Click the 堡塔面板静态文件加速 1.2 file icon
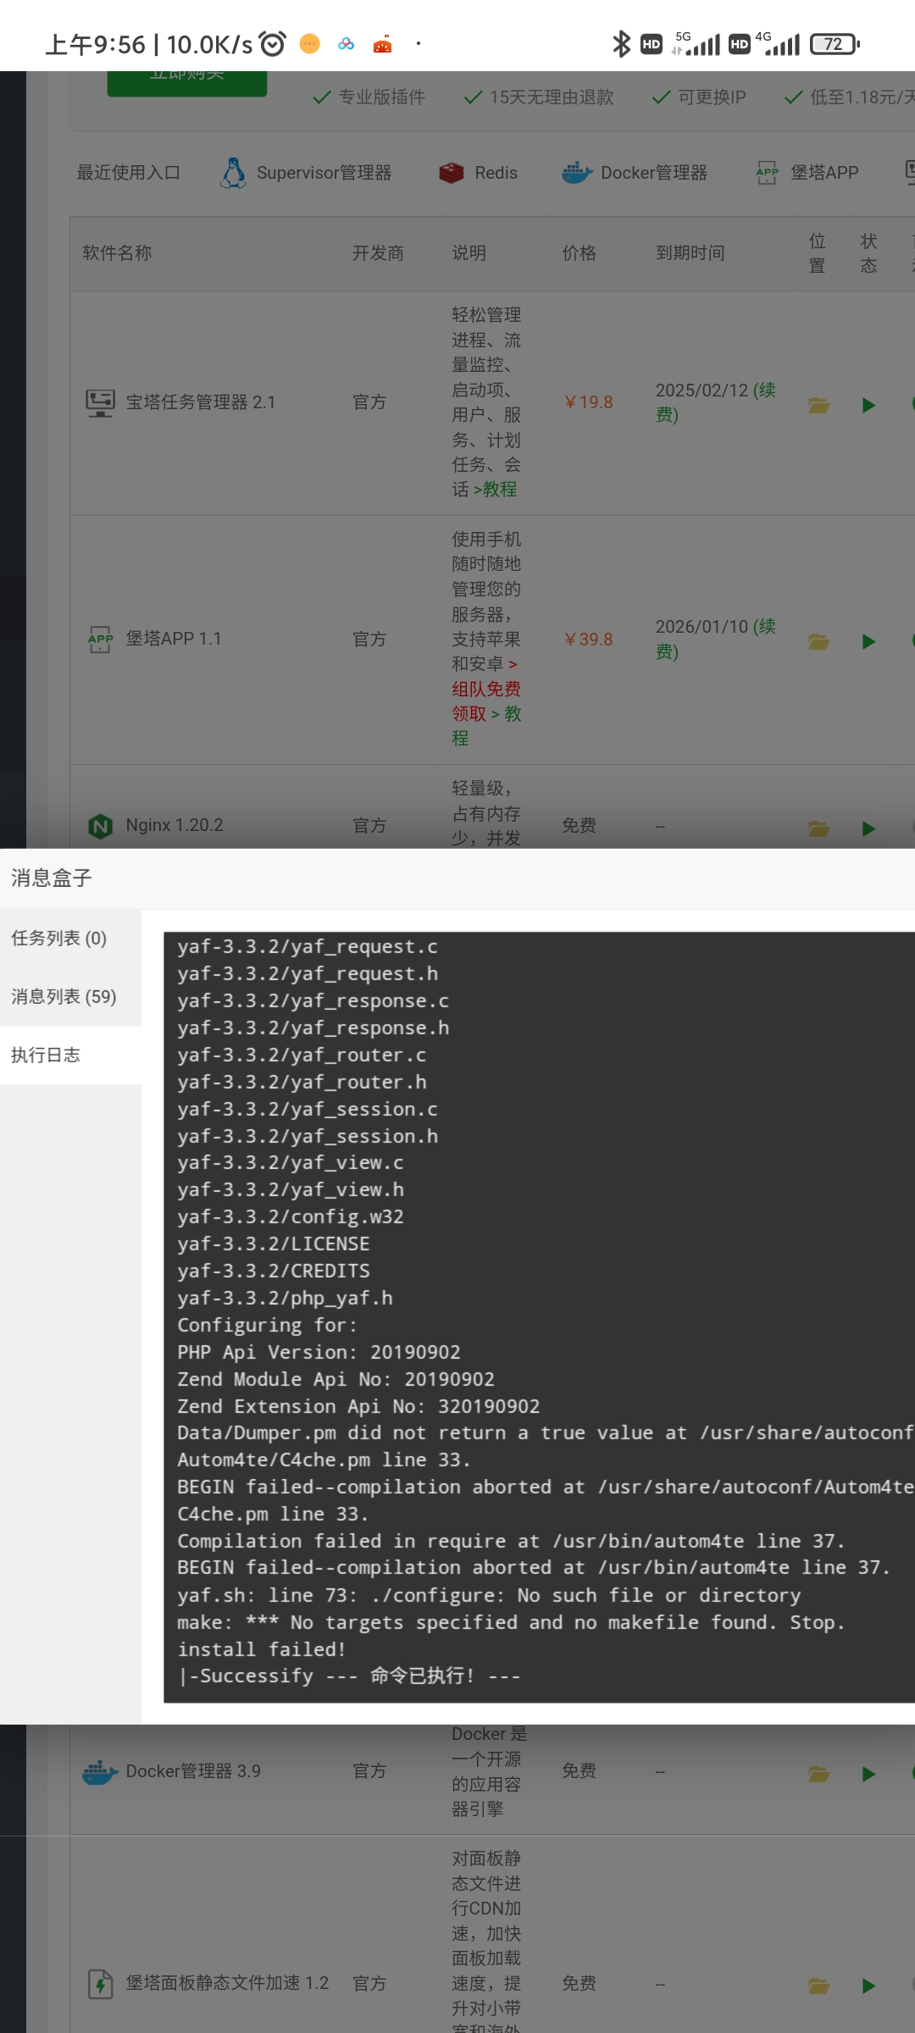915x2033 pixels. pyautogui.click(x=100, y=1984)
